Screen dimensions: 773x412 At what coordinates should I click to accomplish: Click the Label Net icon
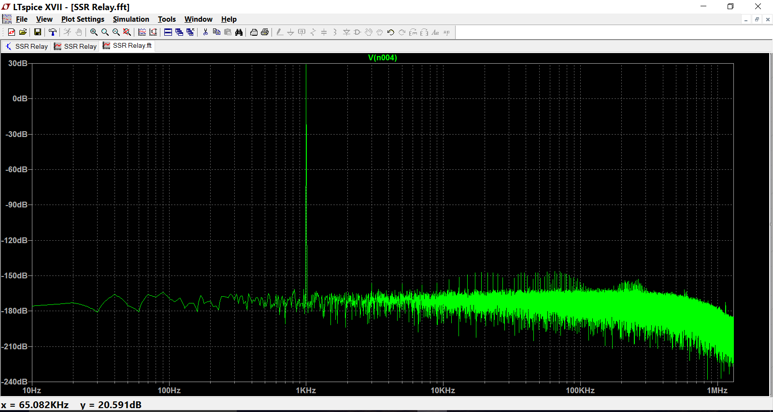(301, 32)
